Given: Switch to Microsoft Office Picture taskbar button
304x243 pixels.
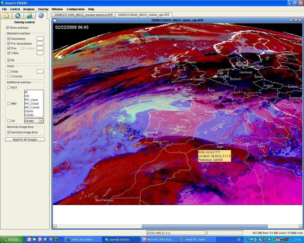Looking at the screenshot, I should click(159, 240).
